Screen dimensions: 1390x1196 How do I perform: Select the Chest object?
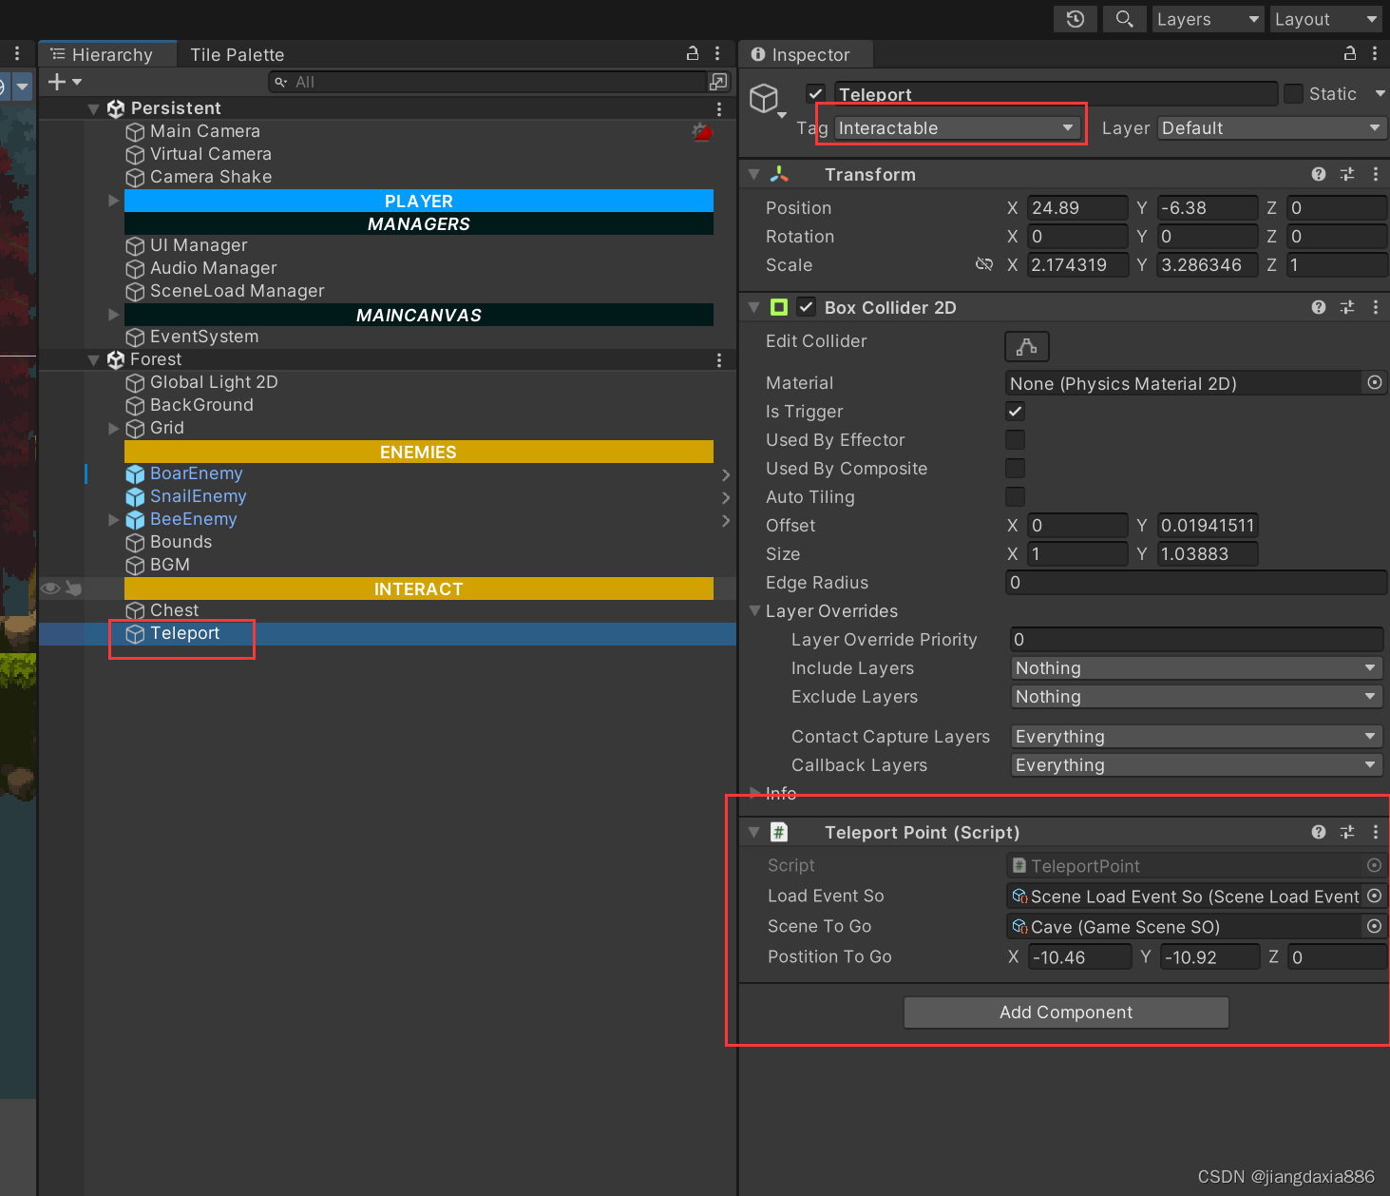(x=174, y=610)
